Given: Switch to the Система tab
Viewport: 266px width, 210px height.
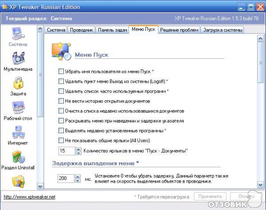Looking at the screenshot, I should (56, 30).
